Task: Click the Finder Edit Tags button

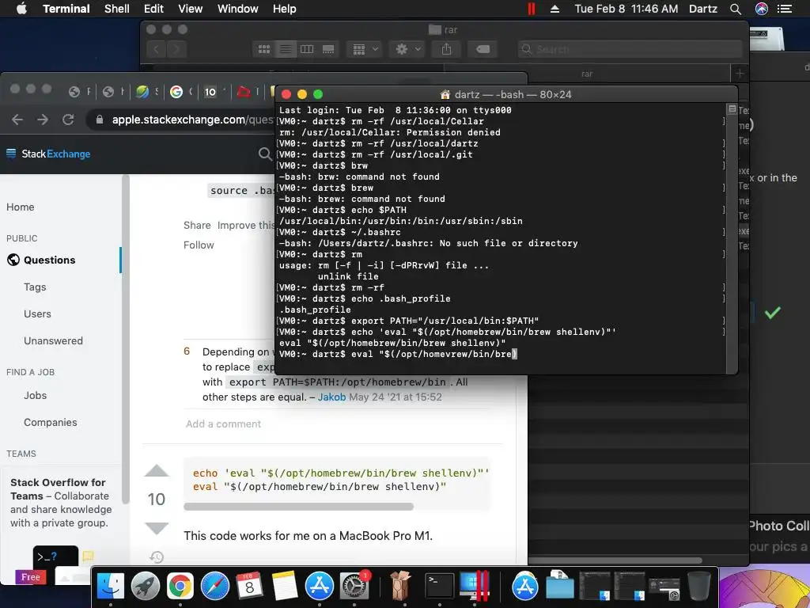Action: 483,49
